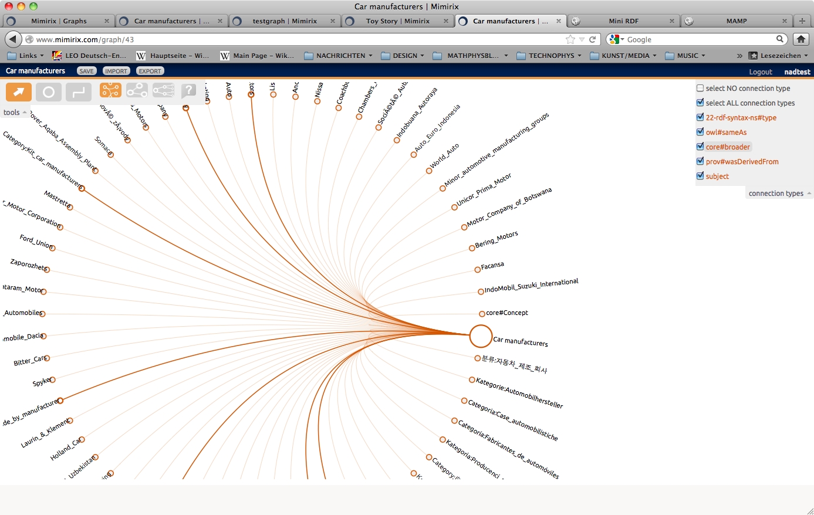
Task: Toggle the prov#wasDerivedFrom checkbox
Action: 700,161
